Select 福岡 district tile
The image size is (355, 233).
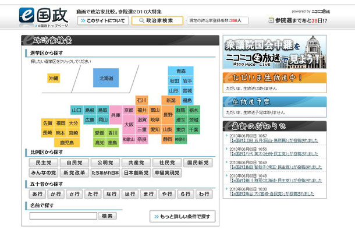61,123
